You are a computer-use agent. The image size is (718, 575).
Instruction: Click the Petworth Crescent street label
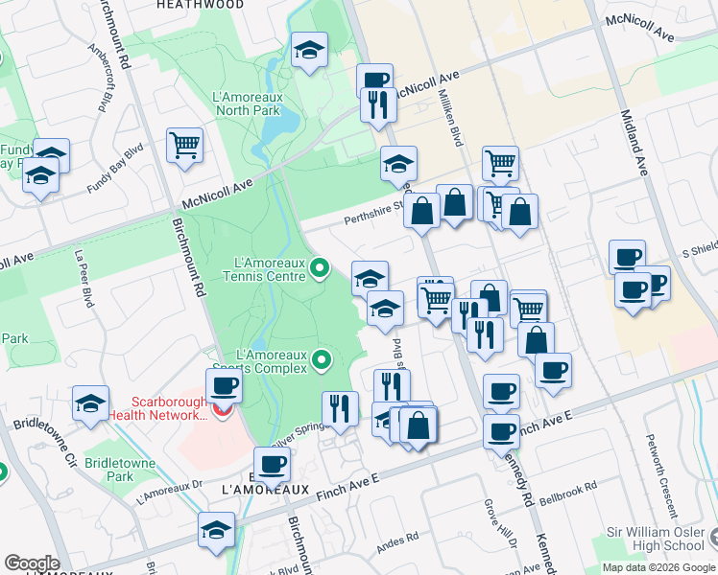pyautogui.click(x=661, y=476)
